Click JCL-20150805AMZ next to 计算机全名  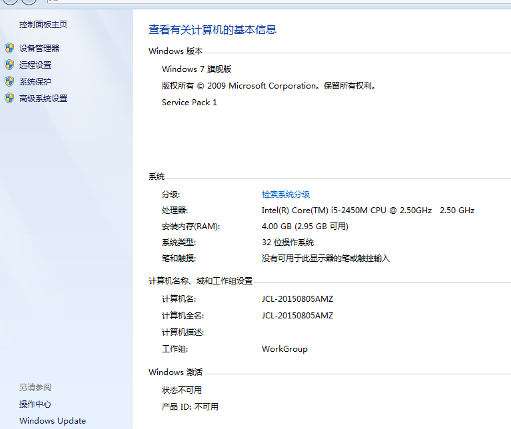(297, 315)
